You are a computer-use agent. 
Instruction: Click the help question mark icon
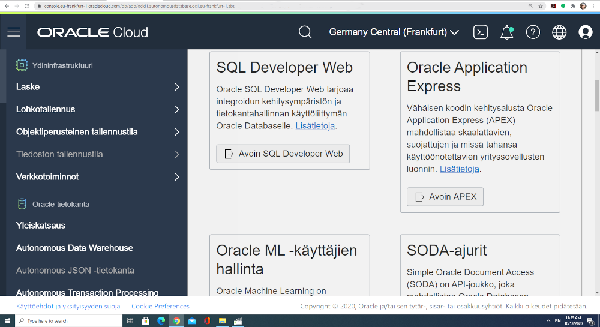(x=533, y=32)
